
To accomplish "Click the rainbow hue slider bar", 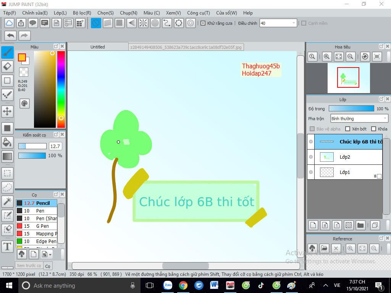I will tap(61, 89).
